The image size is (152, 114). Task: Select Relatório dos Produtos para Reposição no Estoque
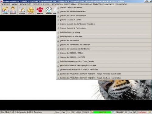(x=104, y=65)
